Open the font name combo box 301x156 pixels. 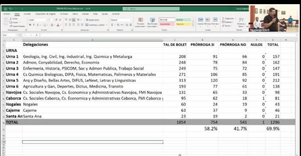coord(38,20)
